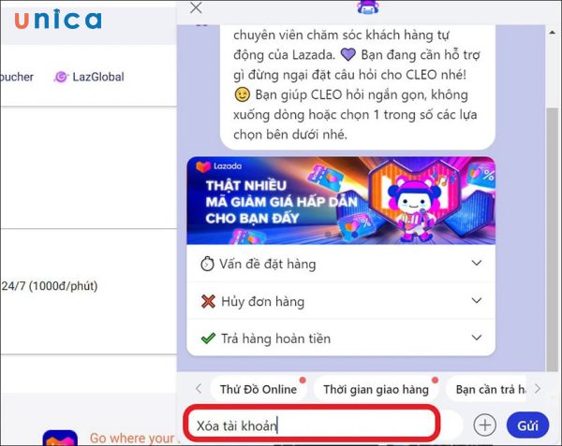Close the chat window with X icon
This screenshot has width=562, height=446.
196,7
